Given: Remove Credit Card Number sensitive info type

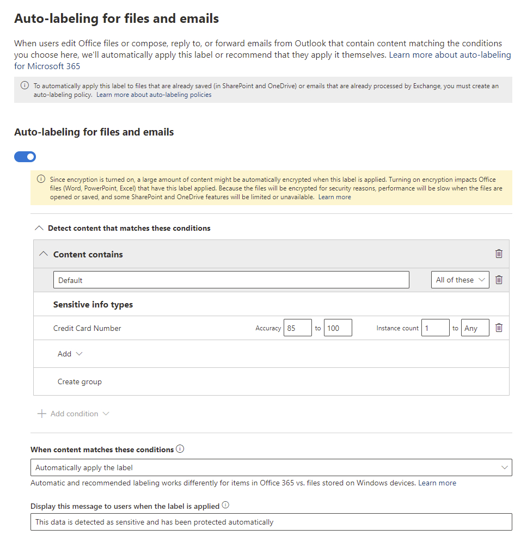Looking at the screenshot, I should pos(499,328).
